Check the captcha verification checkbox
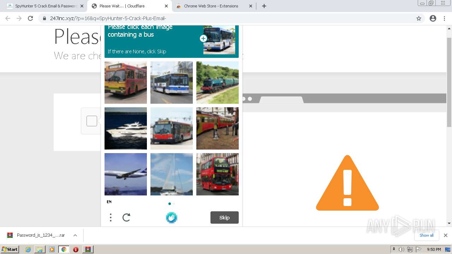The image size is (452, 254). 92,121
